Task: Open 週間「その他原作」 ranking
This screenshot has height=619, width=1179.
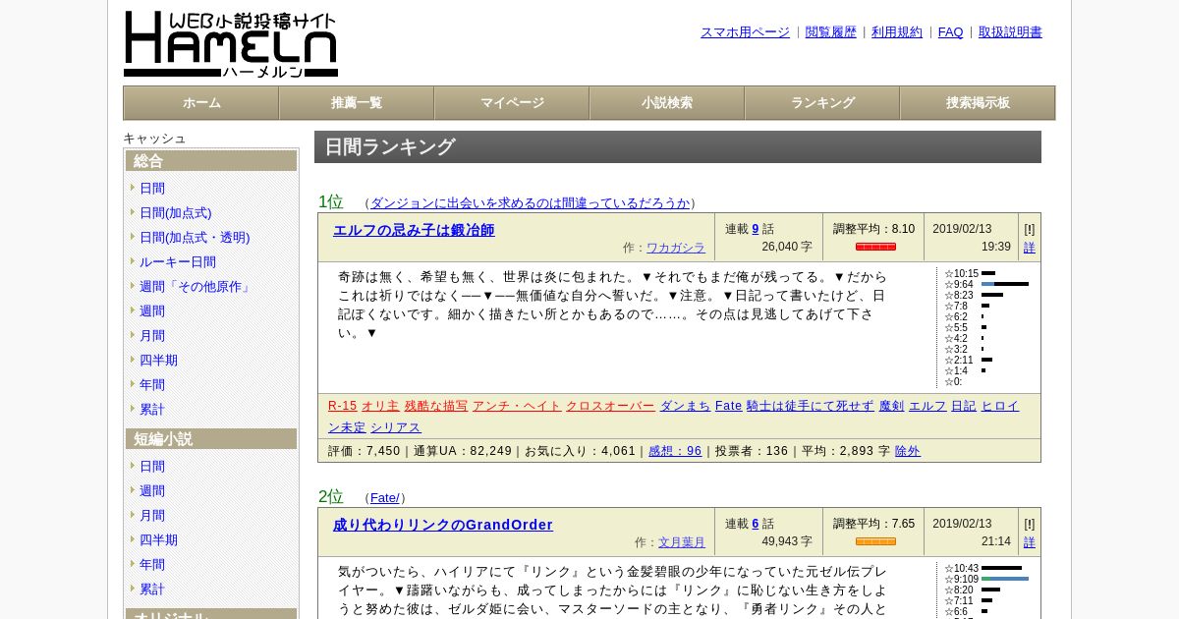Action: 196,287
